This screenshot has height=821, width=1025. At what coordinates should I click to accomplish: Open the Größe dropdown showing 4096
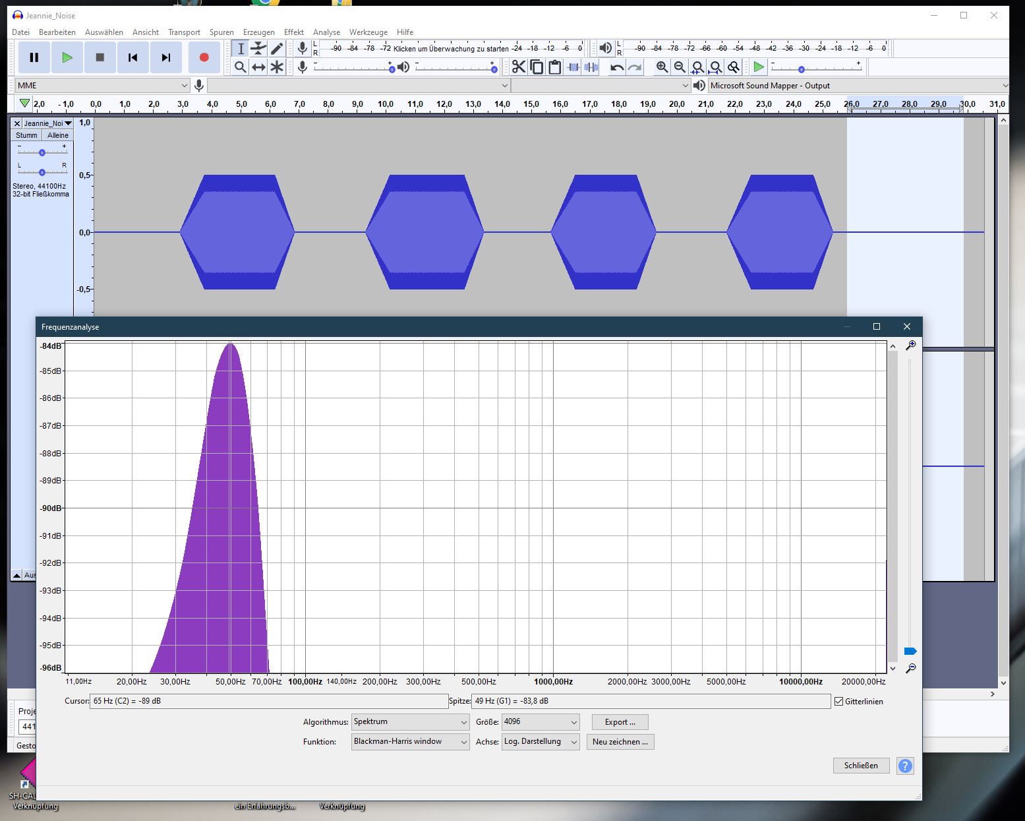tap(540, 722)
